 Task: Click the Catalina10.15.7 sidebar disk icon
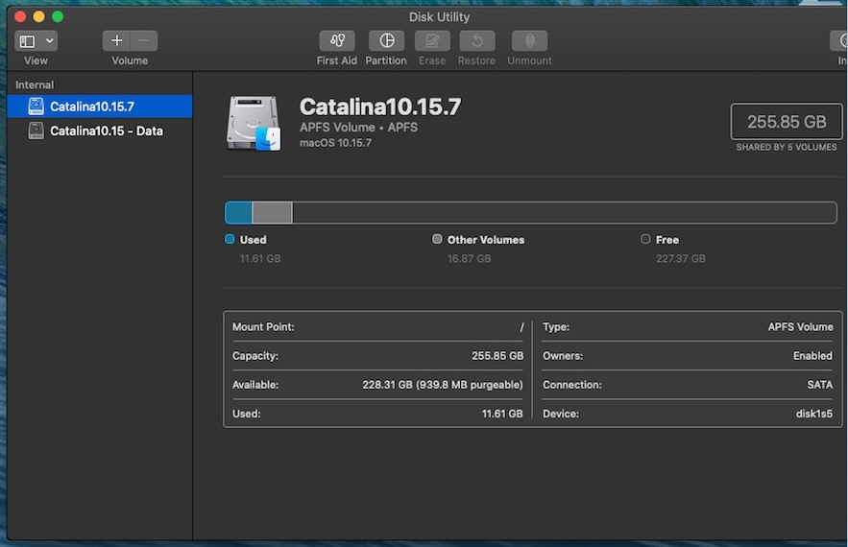[36, 107]
